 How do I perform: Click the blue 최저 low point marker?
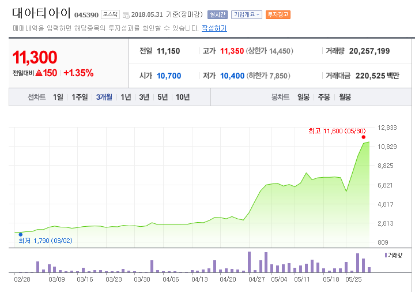(x=21, y=234)
